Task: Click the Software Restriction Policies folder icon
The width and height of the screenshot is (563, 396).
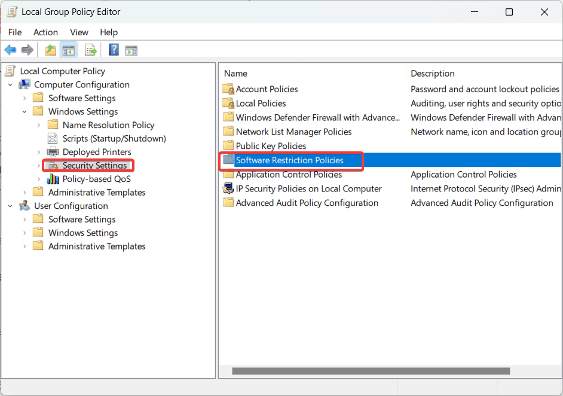Action: pyautogui.click(x=228, y=160)
